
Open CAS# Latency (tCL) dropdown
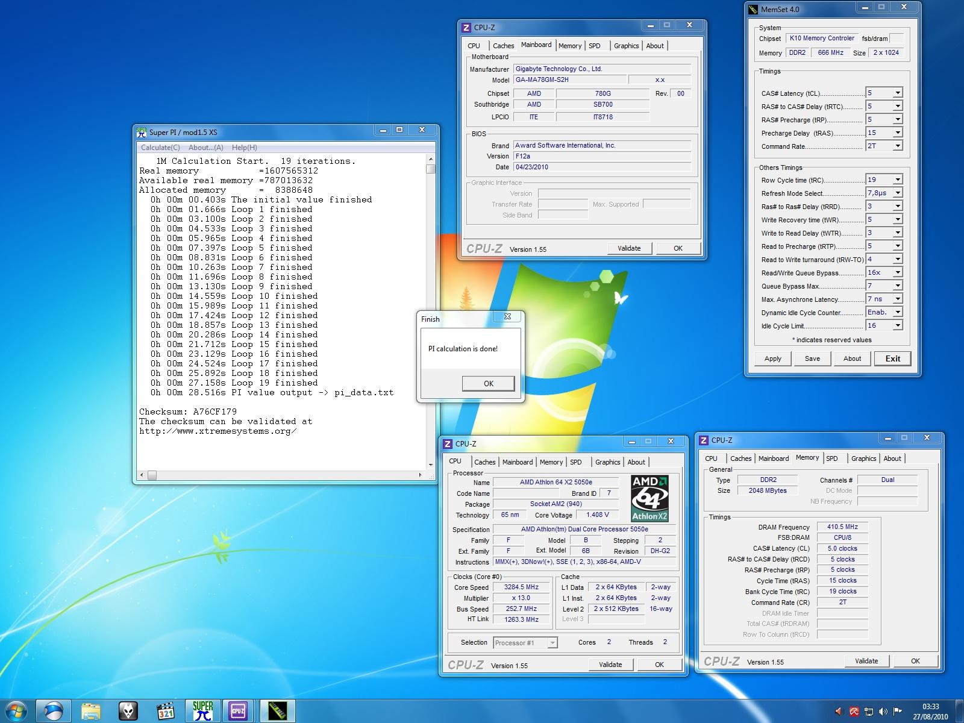[898, 93]
